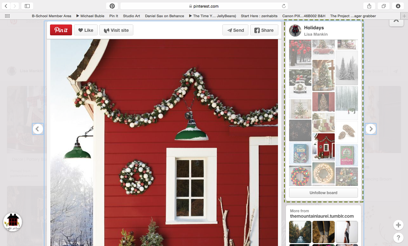
Task: Open the Studio Art bookmark
Action: pos(132,16)
